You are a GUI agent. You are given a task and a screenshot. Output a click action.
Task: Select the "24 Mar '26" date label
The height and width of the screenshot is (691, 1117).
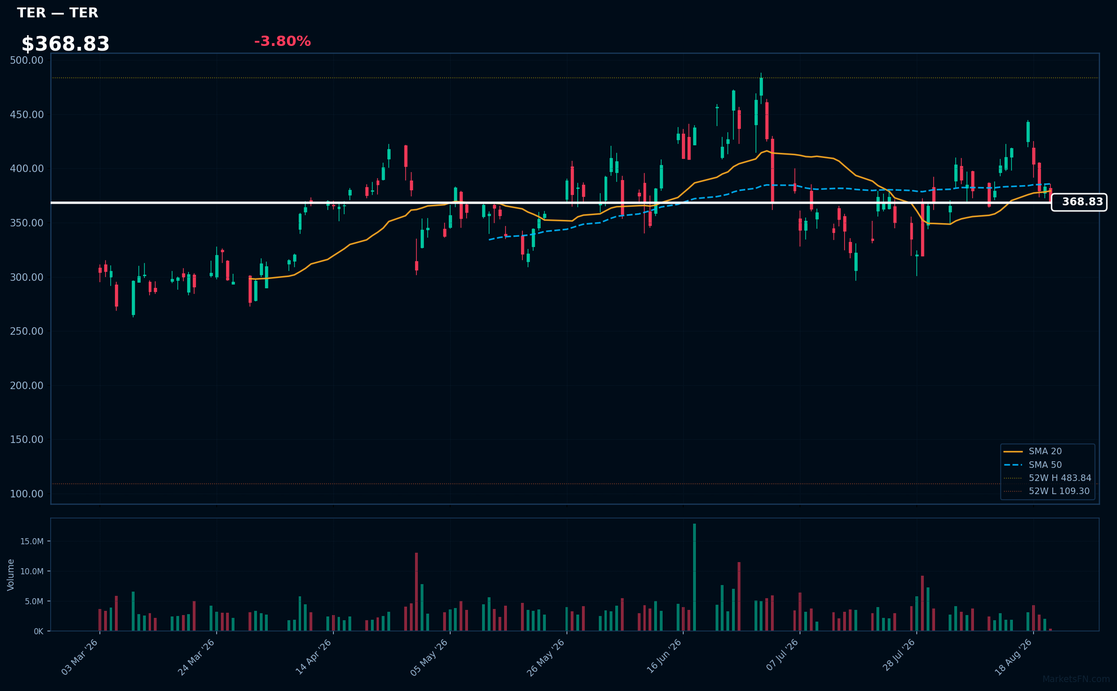click(x=196, y=657)
